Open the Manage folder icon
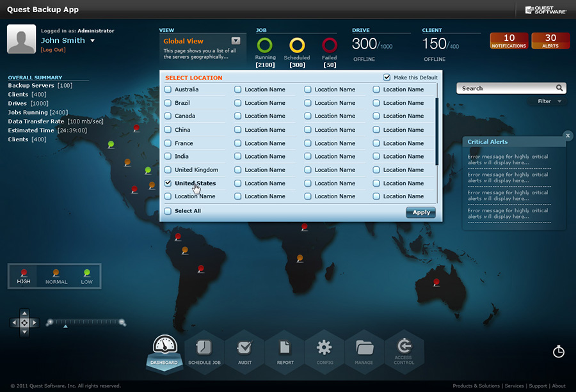The image size is (576, 392). coord(364,352)
